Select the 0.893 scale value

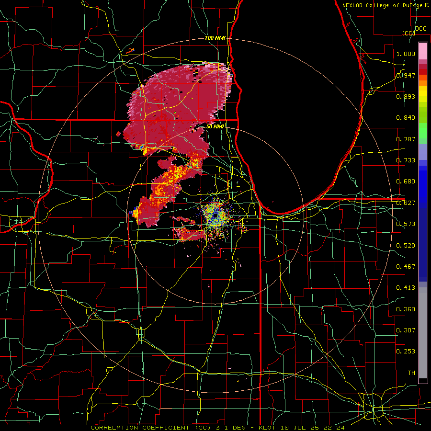coord(406,96)
